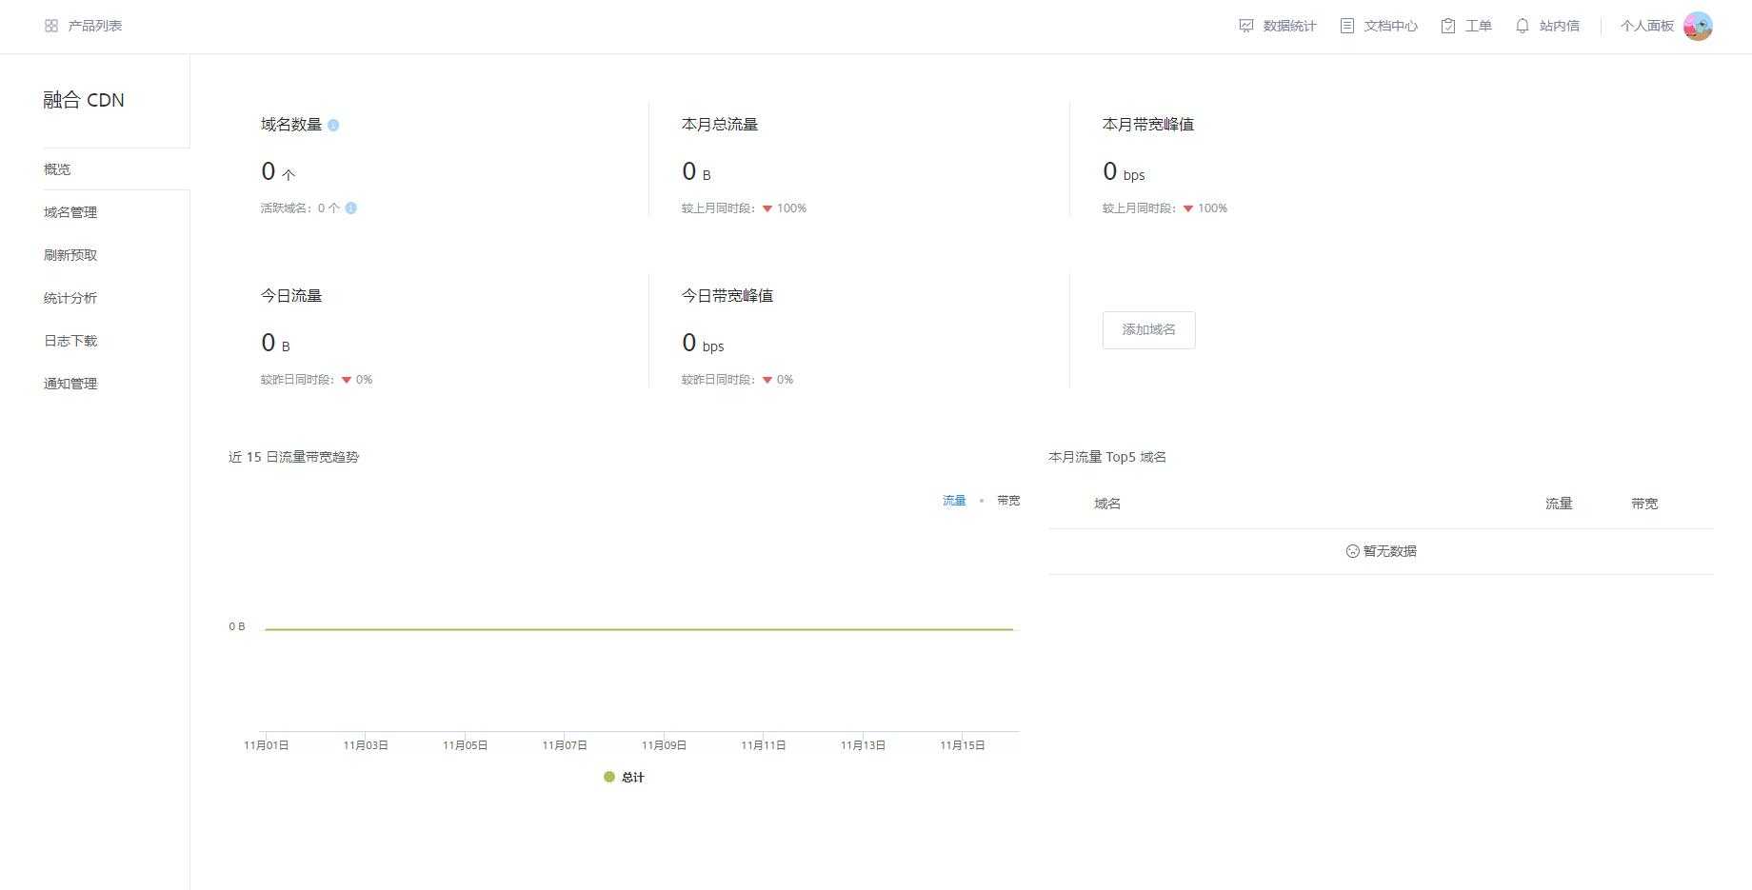Viewport: 1752px width, 890px height.
Task: Open the product list grid icon
Action: (x=51, y=26)
